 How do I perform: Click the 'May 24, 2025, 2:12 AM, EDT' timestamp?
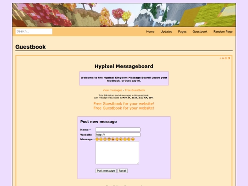click(x=138, y=98)
